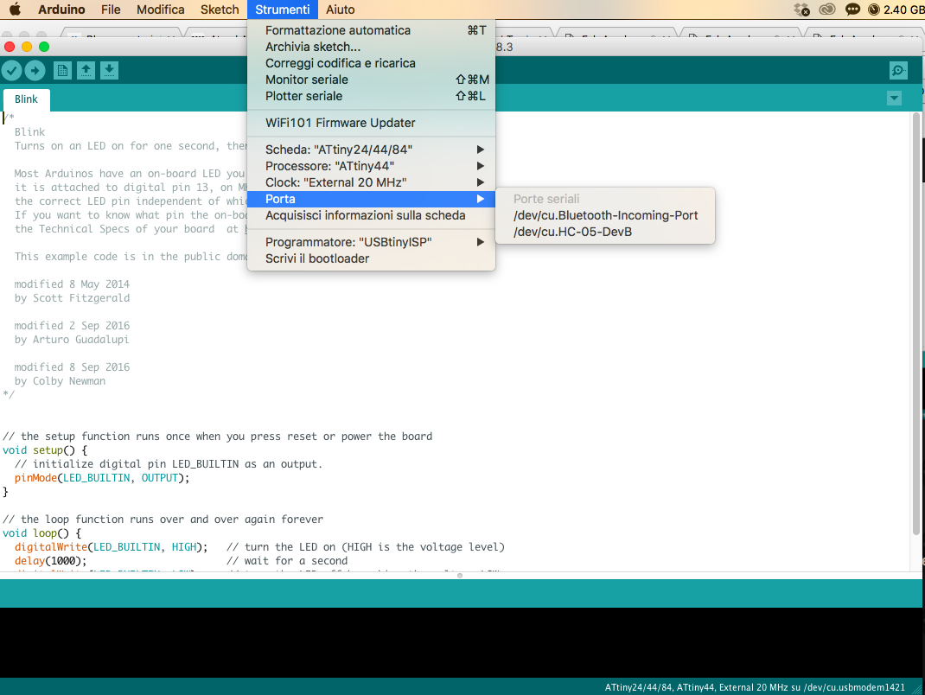Open the Arduino application menu

(x=61, y=10)
